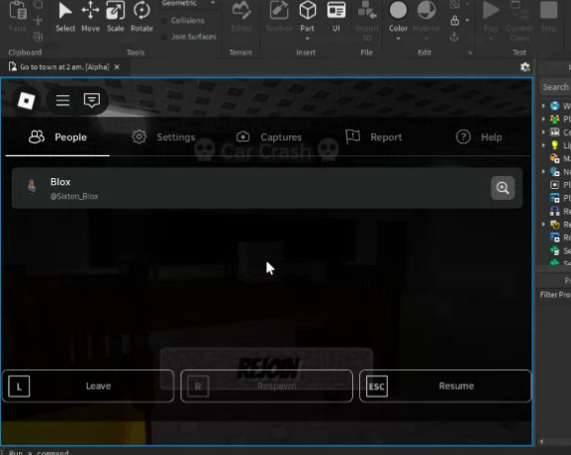Click the Respawn button
571x455 pixels.
click(x=266, y=386)
